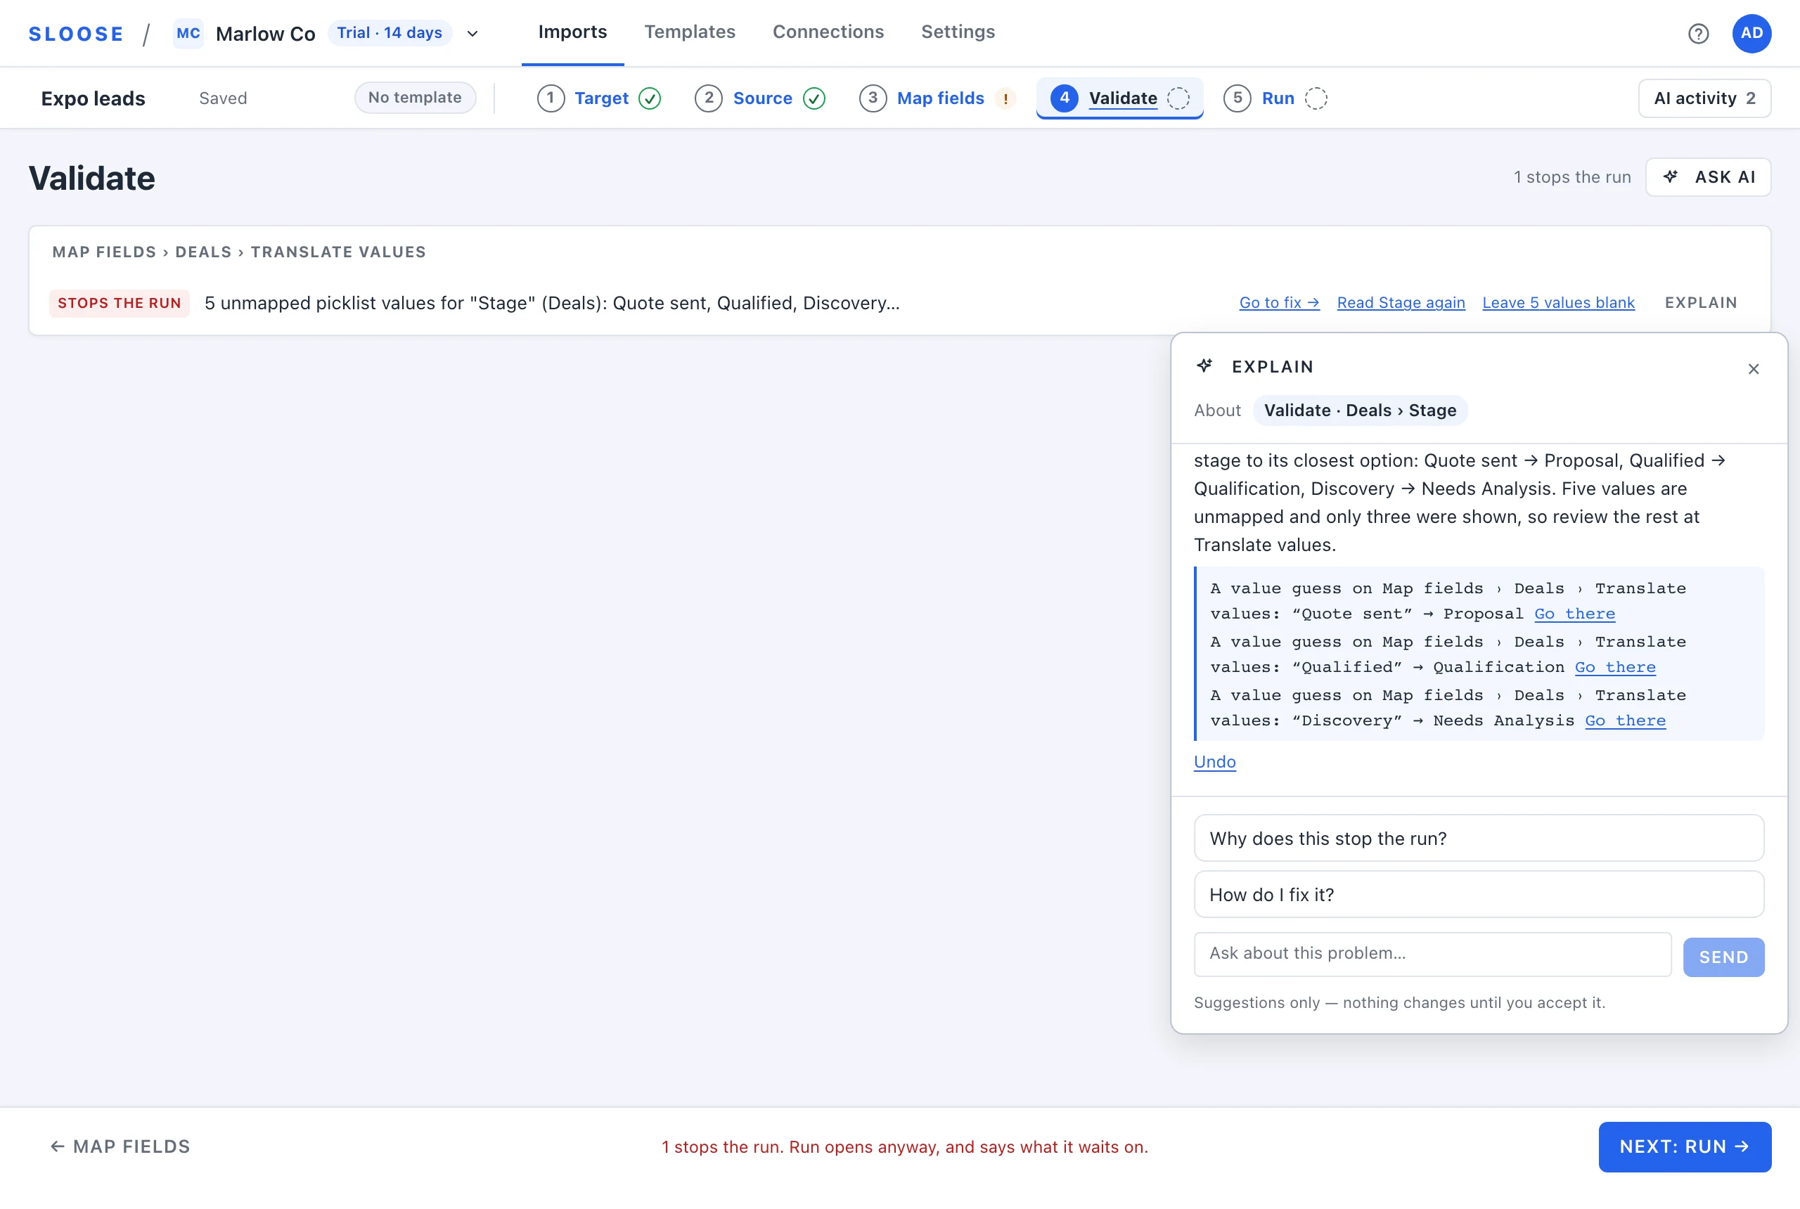Screen dimensions: 1800x1209
Task: Click the No template pill
Action: 415,98
